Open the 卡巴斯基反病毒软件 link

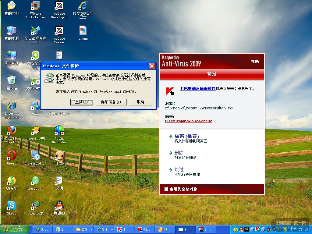point(197,89)
